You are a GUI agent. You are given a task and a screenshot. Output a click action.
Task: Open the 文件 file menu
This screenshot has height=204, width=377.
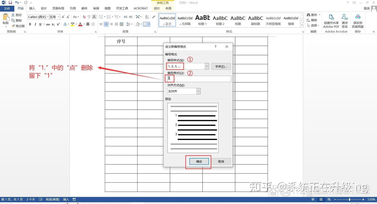pos(7,8)
